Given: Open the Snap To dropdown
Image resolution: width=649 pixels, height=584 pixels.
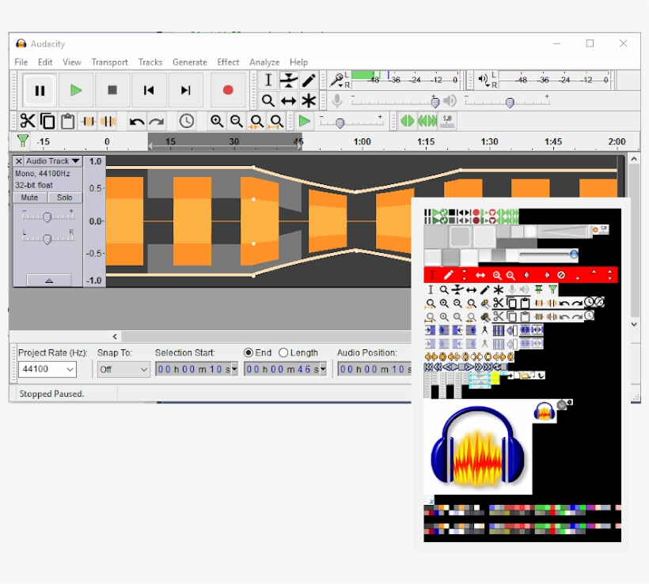Looking at the screenshot, I should [x=123, y=369].
